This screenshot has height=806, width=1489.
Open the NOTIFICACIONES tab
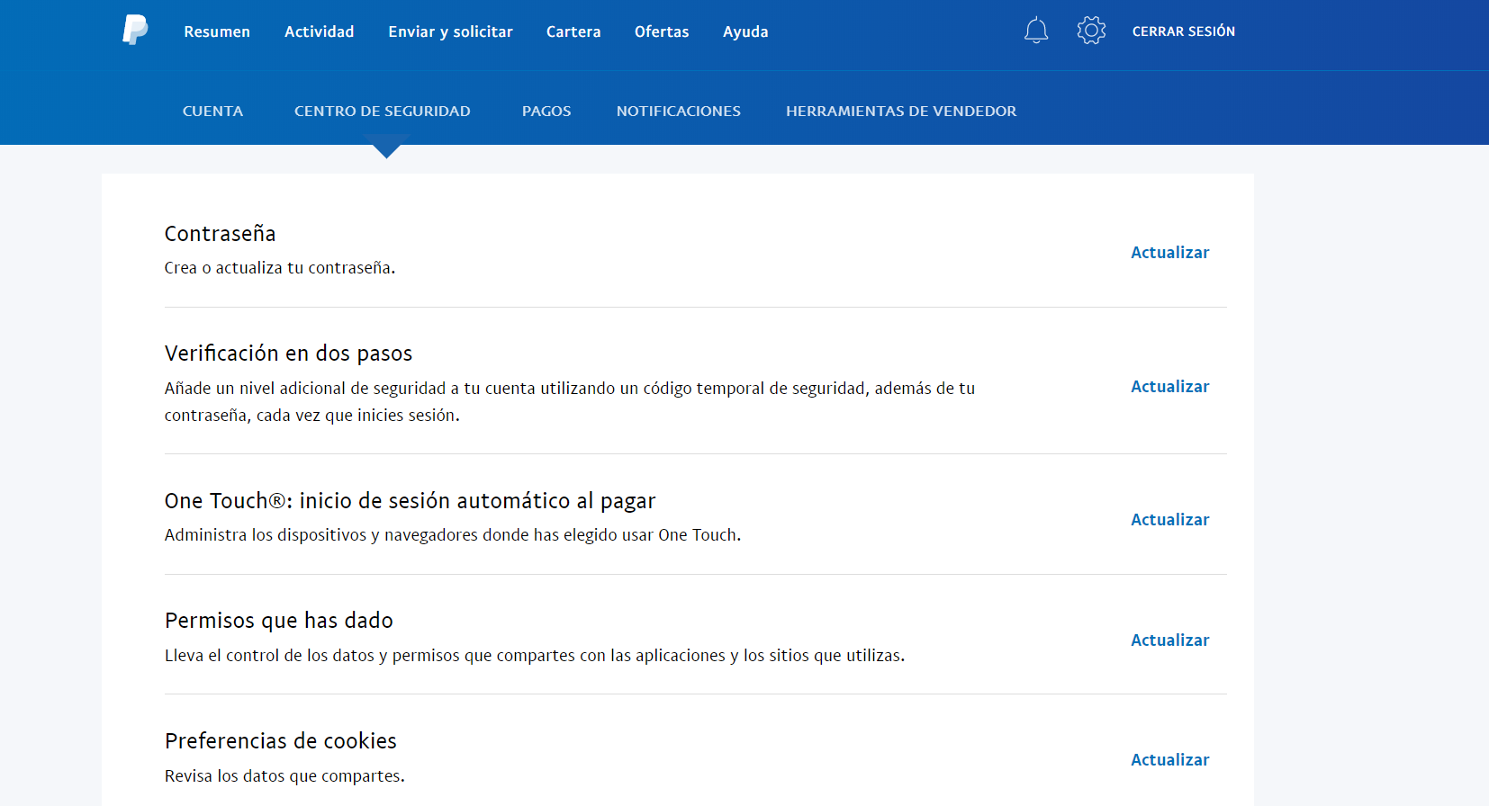tap(678, 111)
